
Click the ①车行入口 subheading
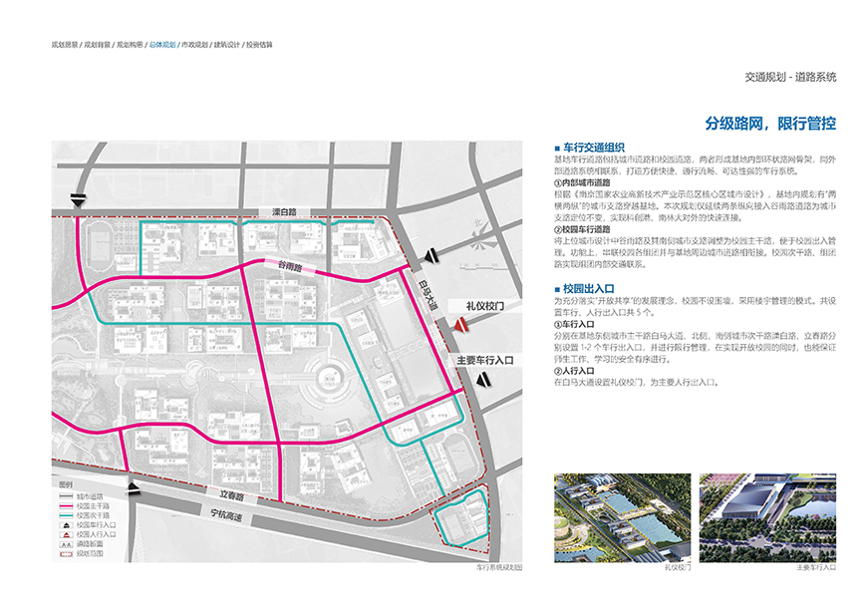click(x=574, y=324)
